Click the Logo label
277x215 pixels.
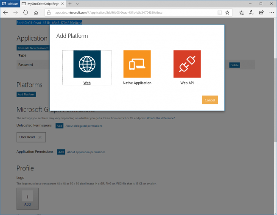coord(20,178)
